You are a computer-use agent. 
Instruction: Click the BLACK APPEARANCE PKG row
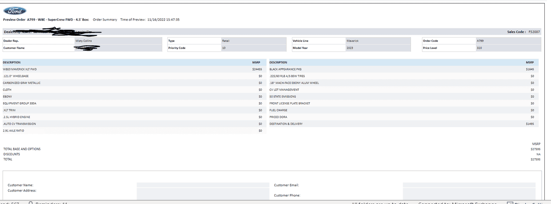coord(403,69)
